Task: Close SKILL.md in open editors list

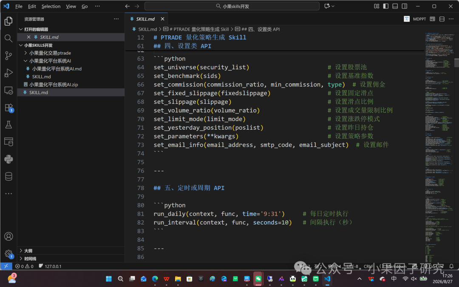Action: (x=28, y=37)
